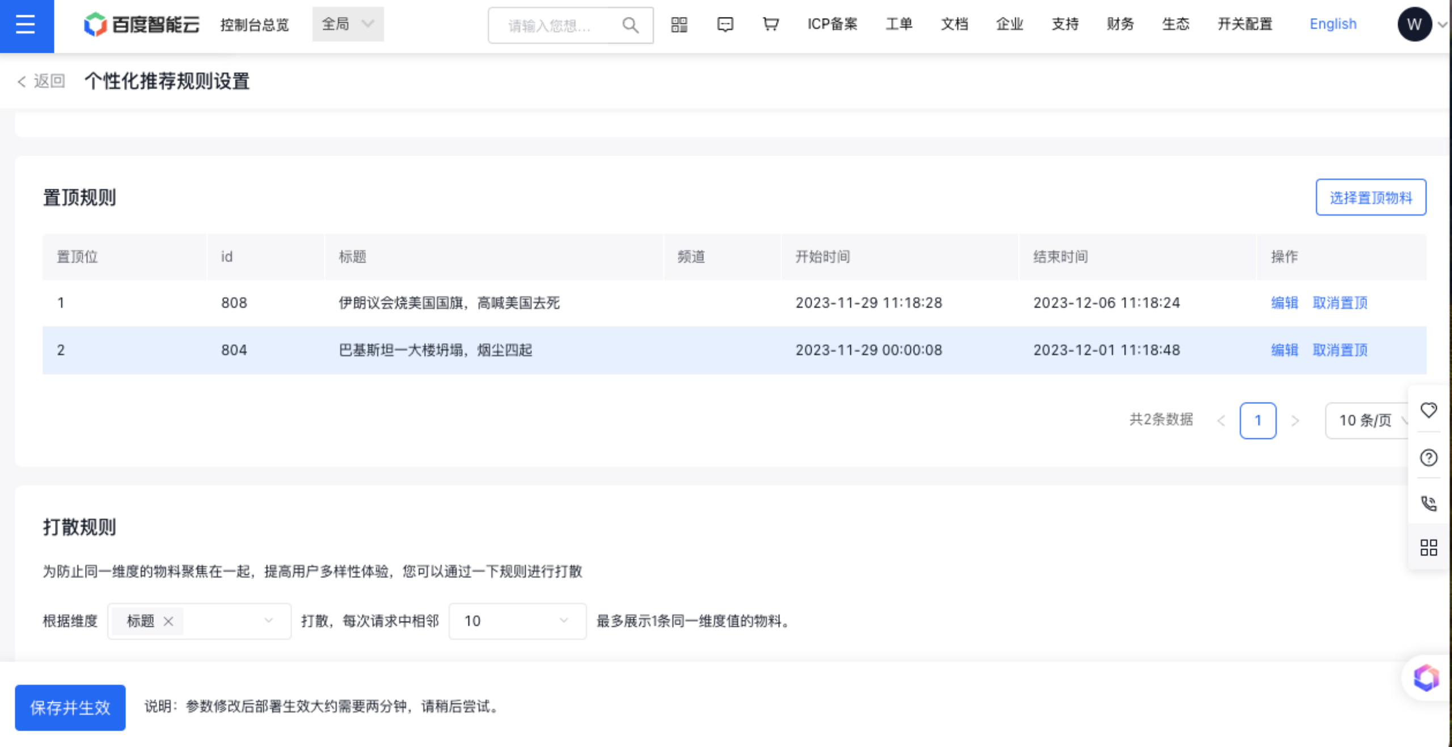The image size is (1452, 747).
Task: Click the four-squares icon in right sidebar
Action: pyautogui.click(x=1428, y=547)
